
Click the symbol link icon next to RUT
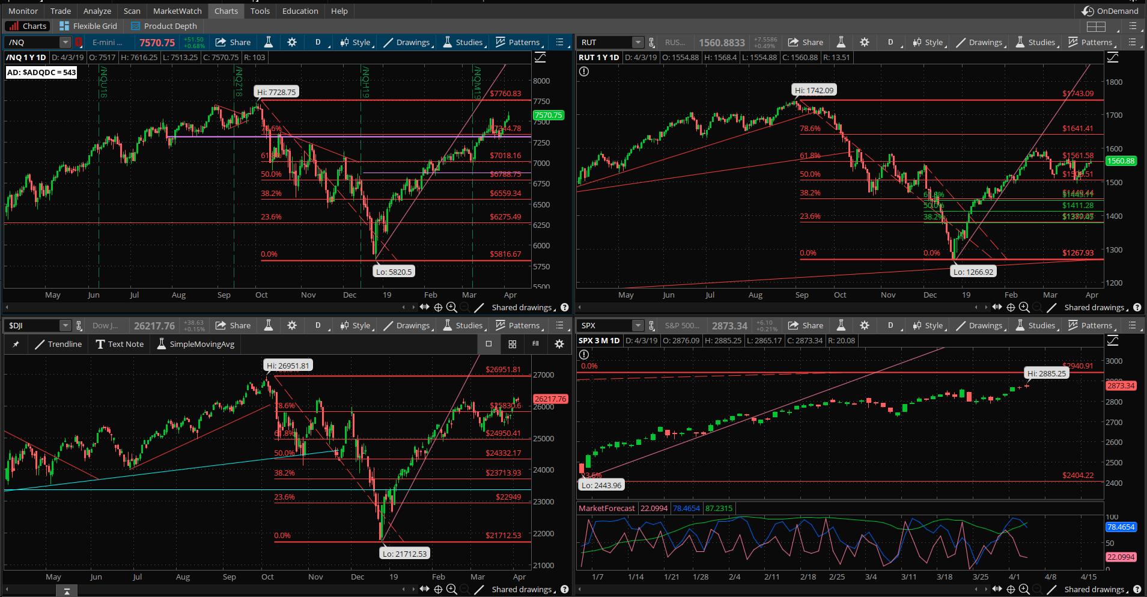click(x=651, y=42)
